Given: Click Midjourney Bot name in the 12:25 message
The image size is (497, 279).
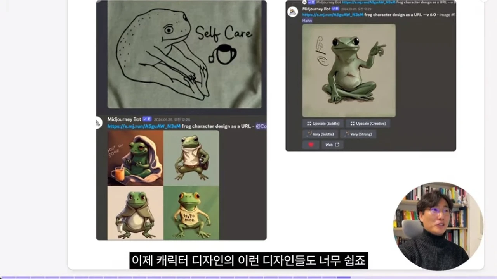Looking at the screenshot, I should coord(124,119).
